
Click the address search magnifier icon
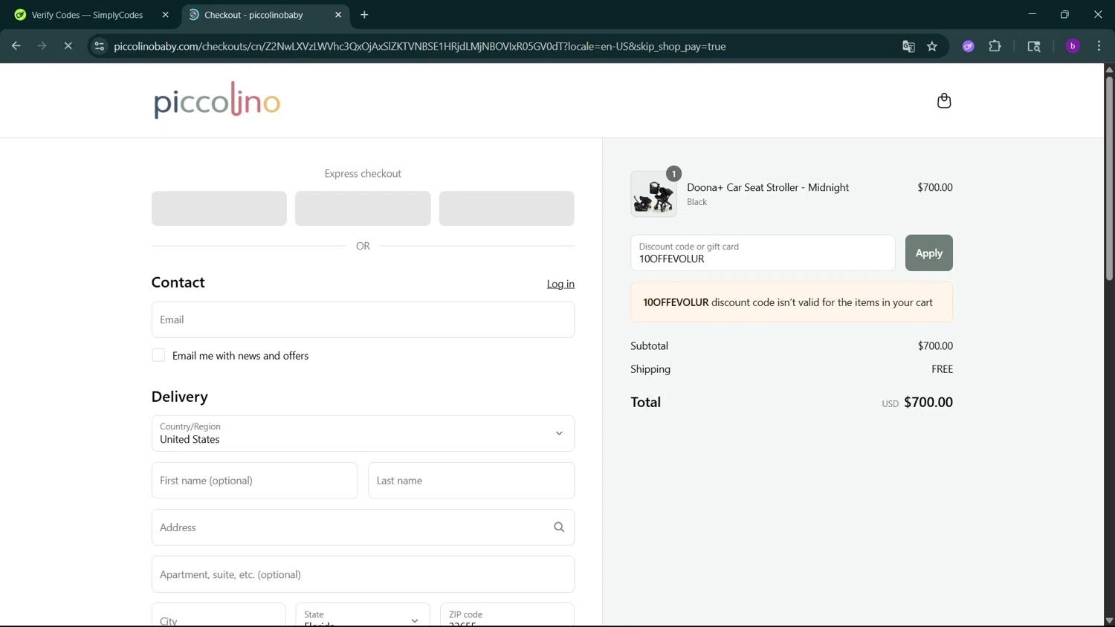tap(559, 527)
